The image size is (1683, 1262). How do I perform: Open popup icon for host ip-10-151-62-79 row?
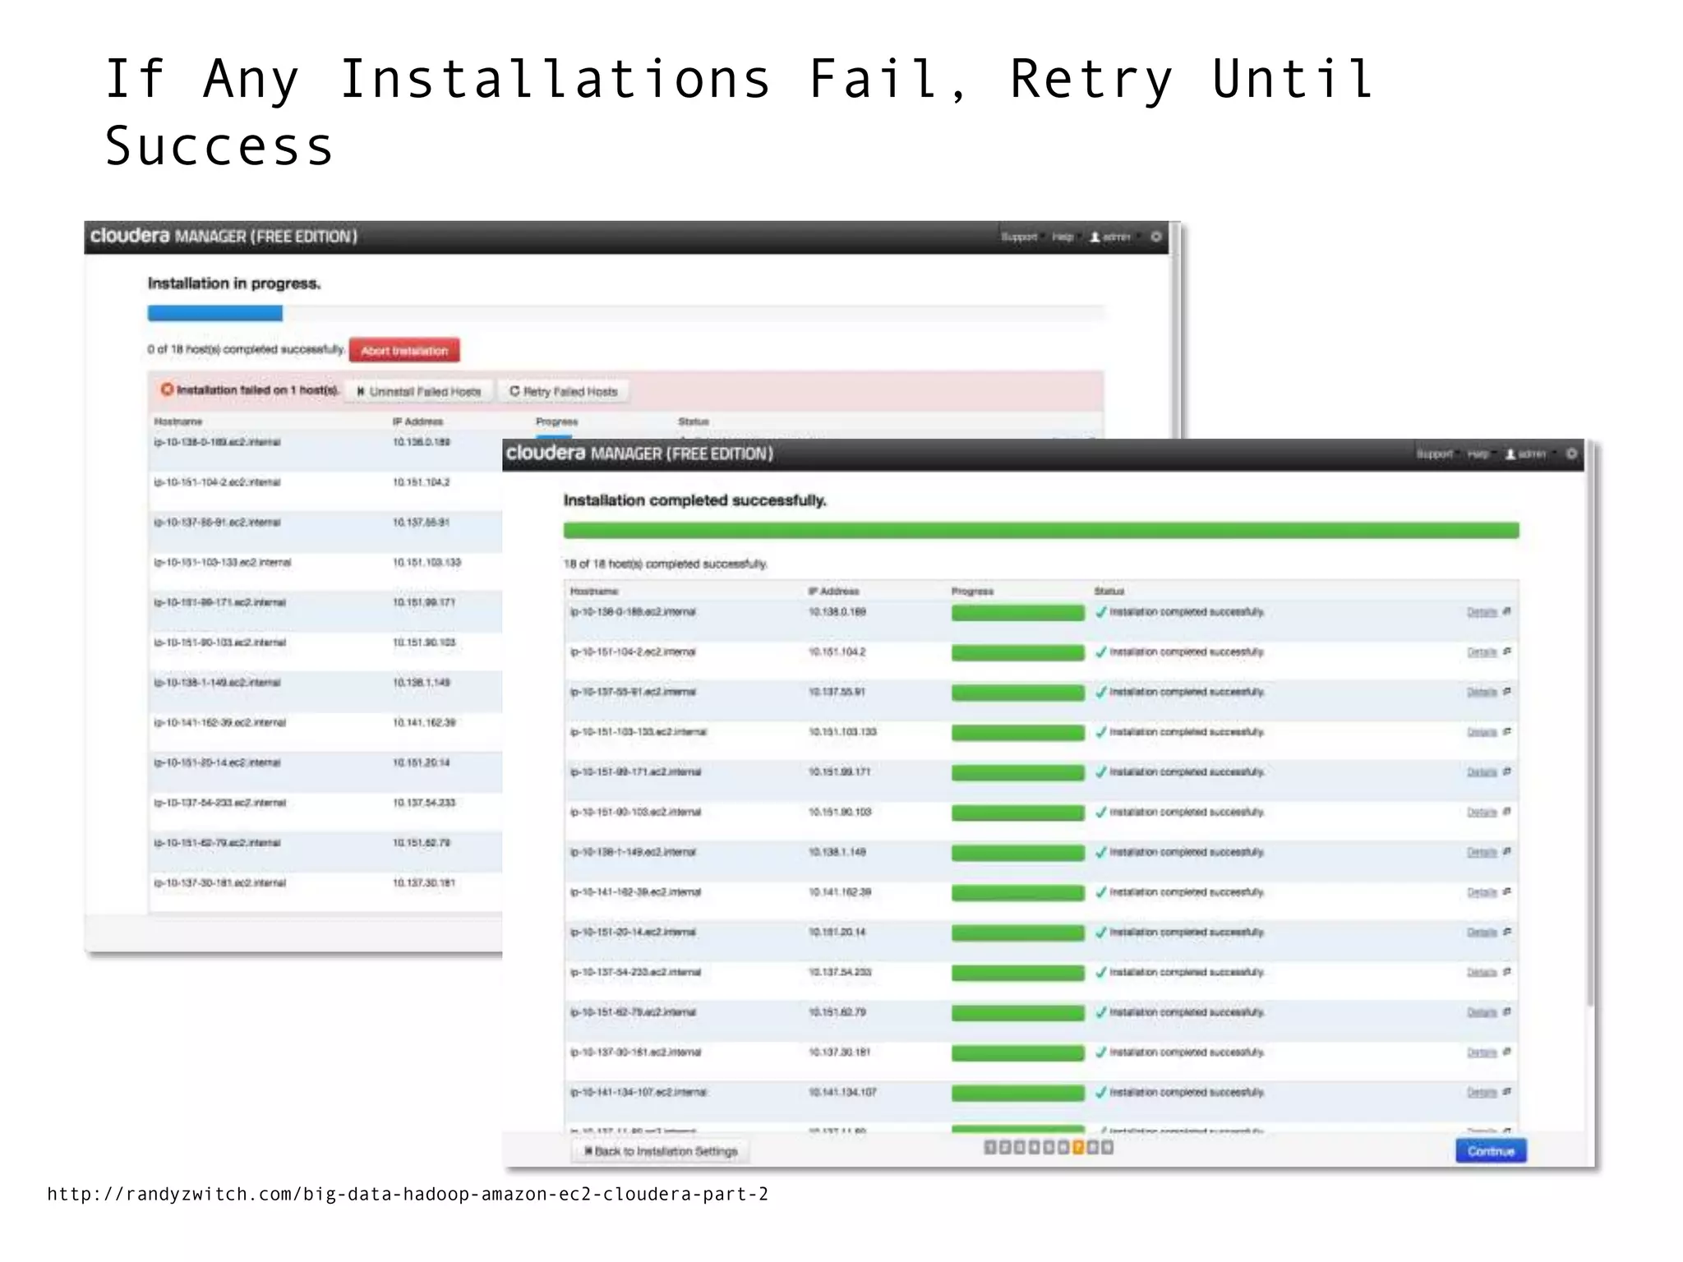[x=1506, y=1012]
